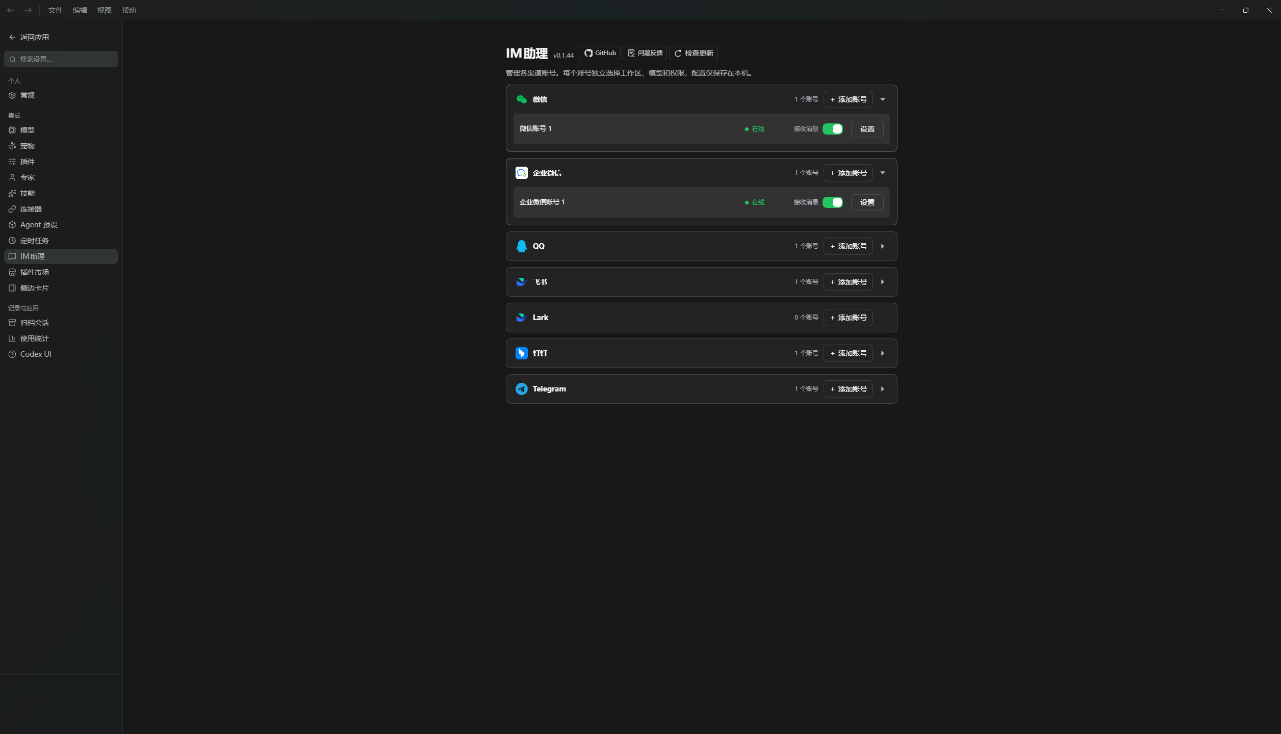Click the chip icon beside 模型

point(12,130)
